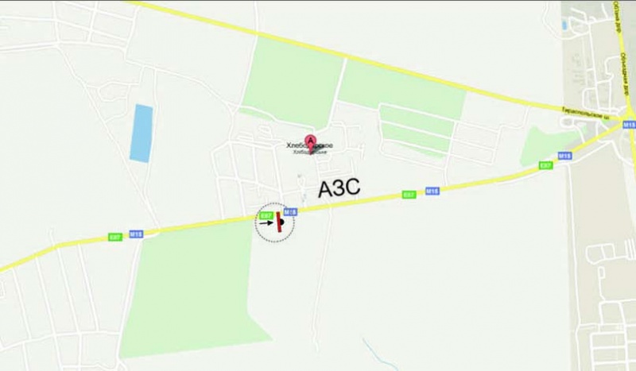
Task: Click the leftmost E87 route badge
Action: (x=115, y=238)
